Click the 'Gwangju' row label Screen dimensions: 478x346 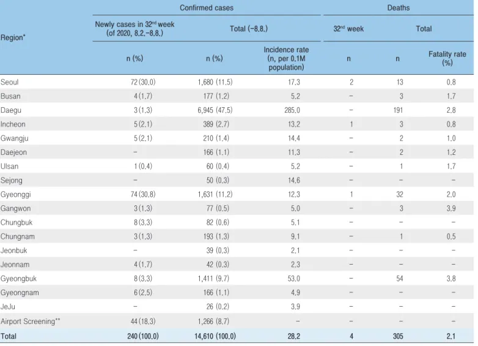14,138
